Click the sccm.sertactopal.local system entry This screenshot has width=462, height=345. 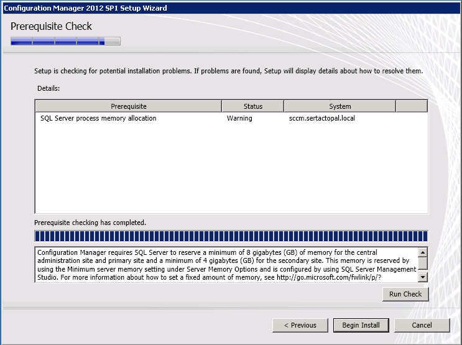tap(321, 118)
